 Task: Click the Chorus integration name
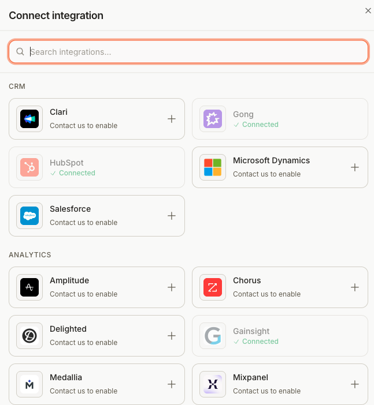(247, 280)
